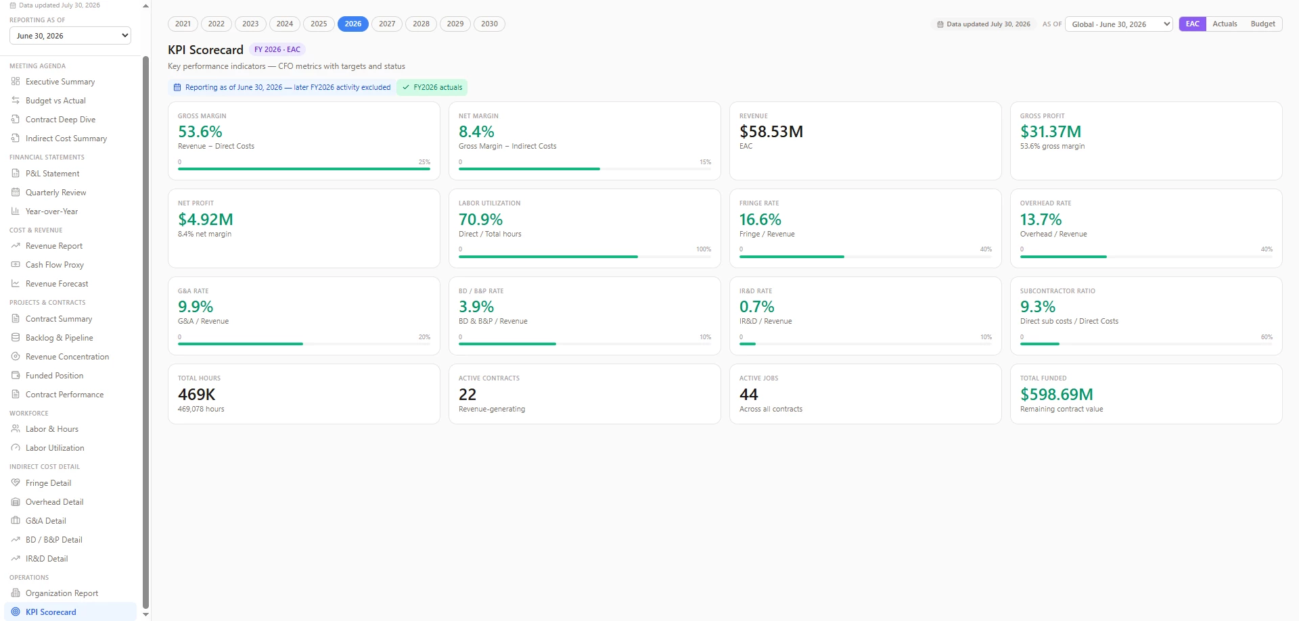Click the Year-over-Year bar chart icon
The width and height of the screenshot is (1299, 621).
point(16,211)
